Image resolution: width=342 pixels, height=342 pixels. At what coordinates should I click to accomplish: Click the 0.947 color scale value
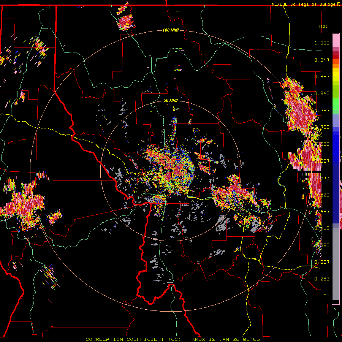(x=322, y=60)
